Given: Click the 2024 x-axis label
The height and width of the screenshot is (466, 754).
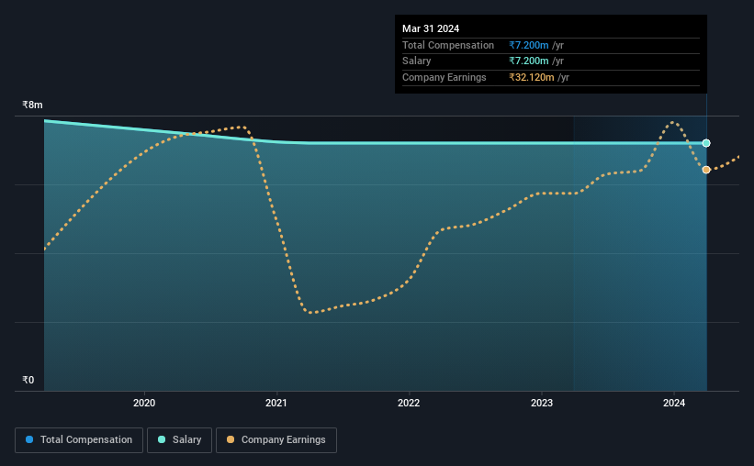Looking at the screenshot, I should pyautogui.click(x=674, y=403).
